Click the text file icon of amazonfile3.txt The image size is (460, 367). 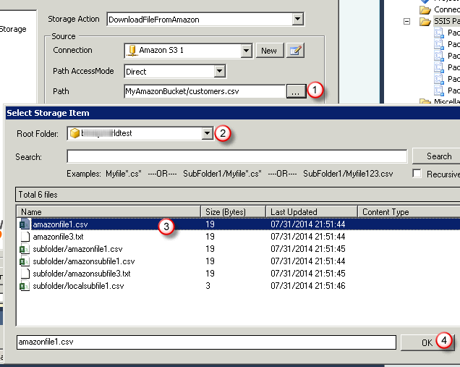point(25,237)
